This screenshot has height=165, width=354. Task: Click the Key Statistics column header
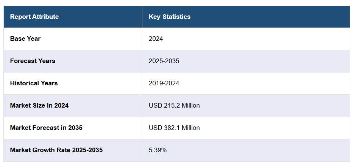pos(169,17)
